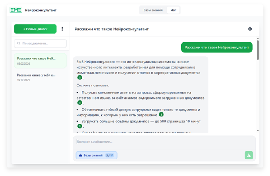Select the Чат tab
This screenshot has height=176, width=270.
tap(173, 10)
